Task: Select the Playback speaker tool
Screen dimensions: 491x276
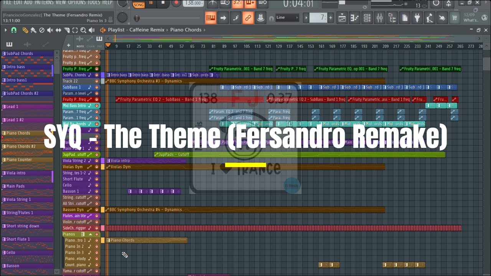Action: 92,30
